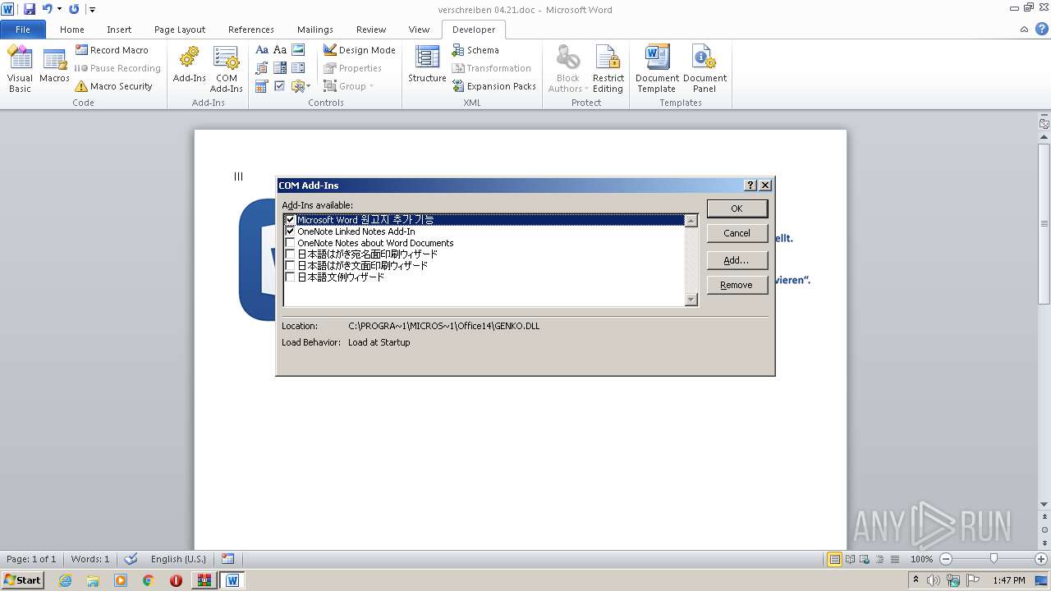Switch to the Mailings tab

point(315,30)
